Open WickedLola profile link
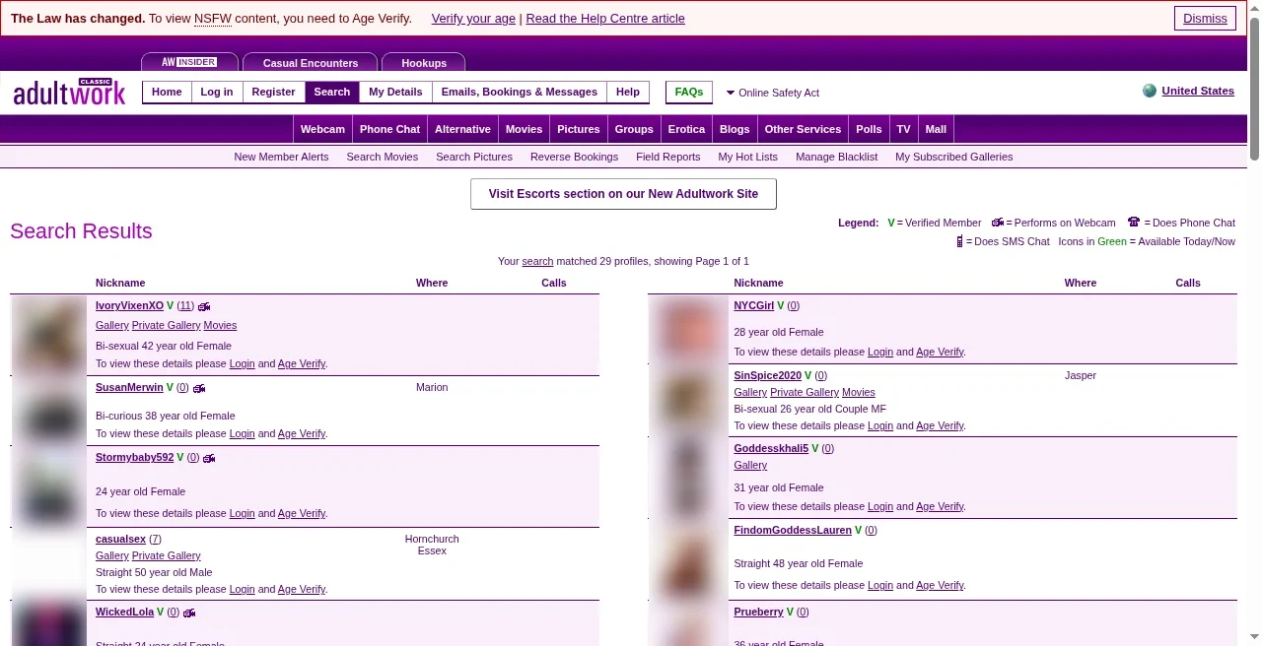 [124, 613]
